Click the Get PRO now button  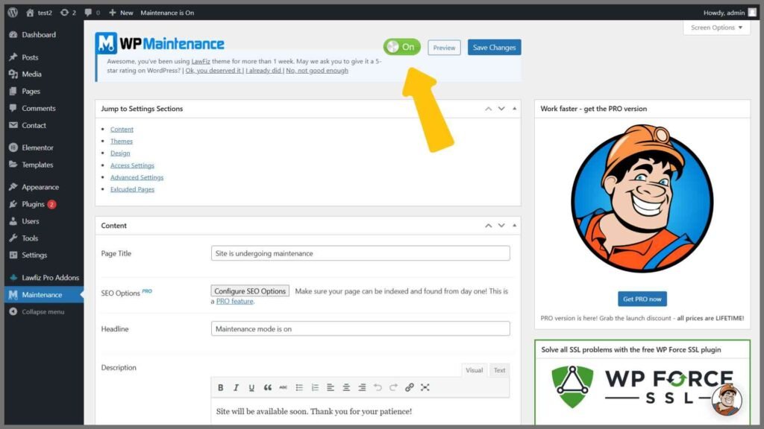click(x=642, y=299)
